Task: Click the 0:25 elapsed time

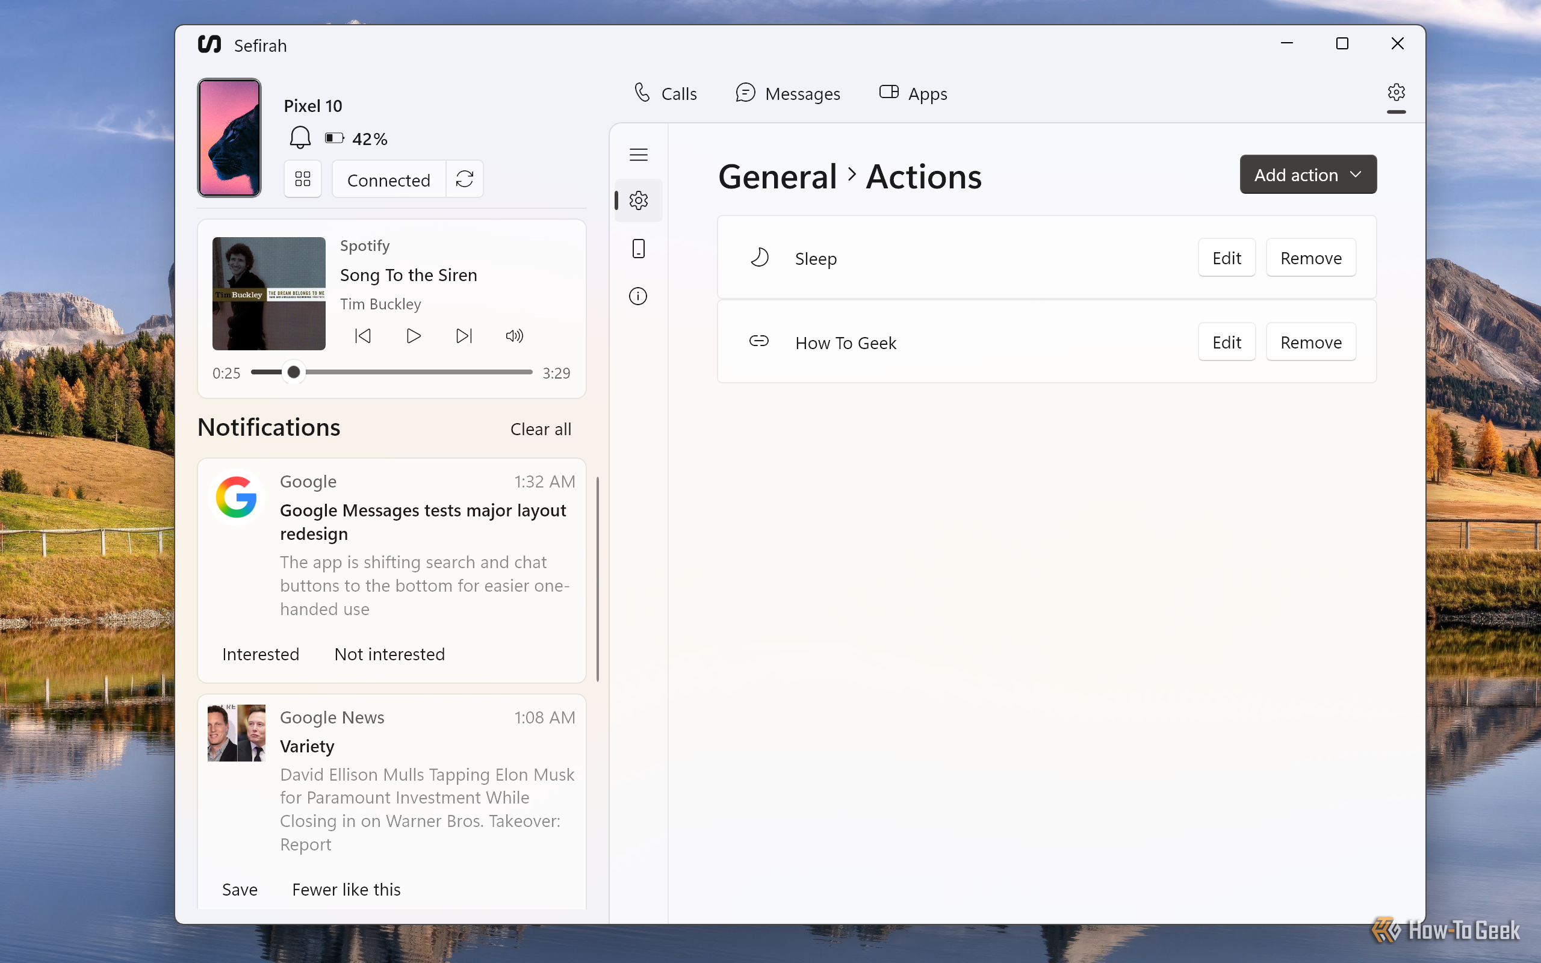Action: (227, 373)
